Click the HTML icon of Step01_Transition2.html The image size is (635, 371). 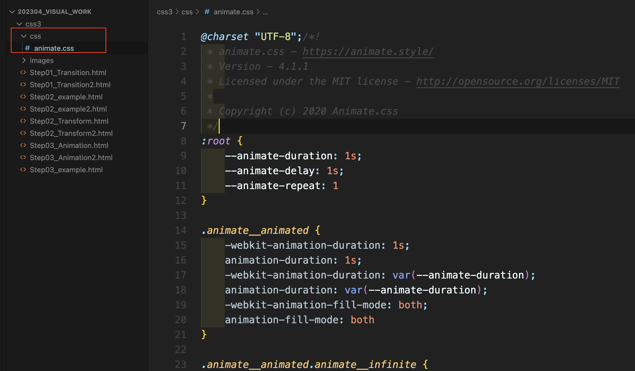click(23, 85)
